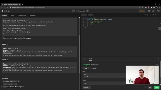The width and height of the screenshot is (161, 90).
Task: Click the red extension icon in toolbar
Action: (148, 7)
